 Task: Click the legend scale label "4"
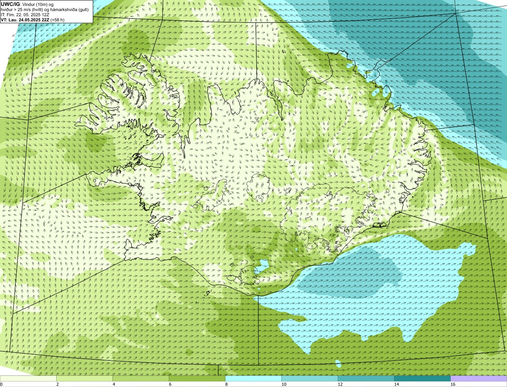point(114,384)
